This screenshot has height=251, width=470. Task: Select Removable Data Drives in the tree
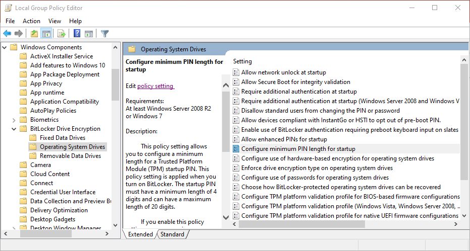[70, 156]
